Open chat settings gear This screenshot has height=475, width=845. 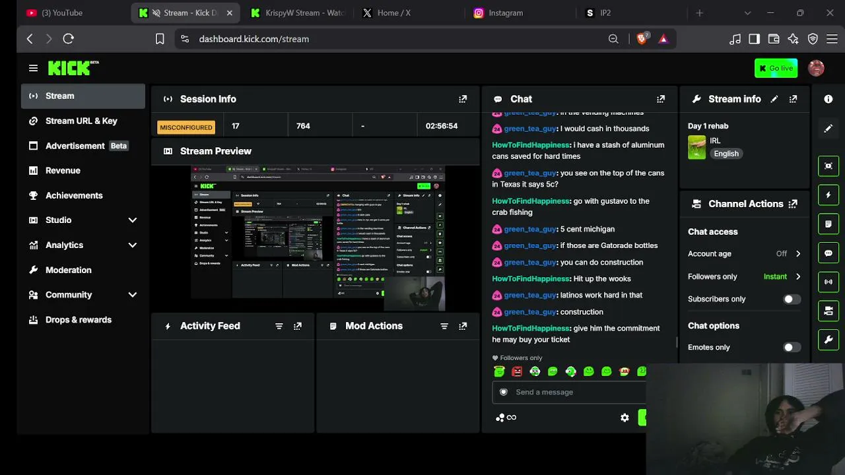click(625, 418)
